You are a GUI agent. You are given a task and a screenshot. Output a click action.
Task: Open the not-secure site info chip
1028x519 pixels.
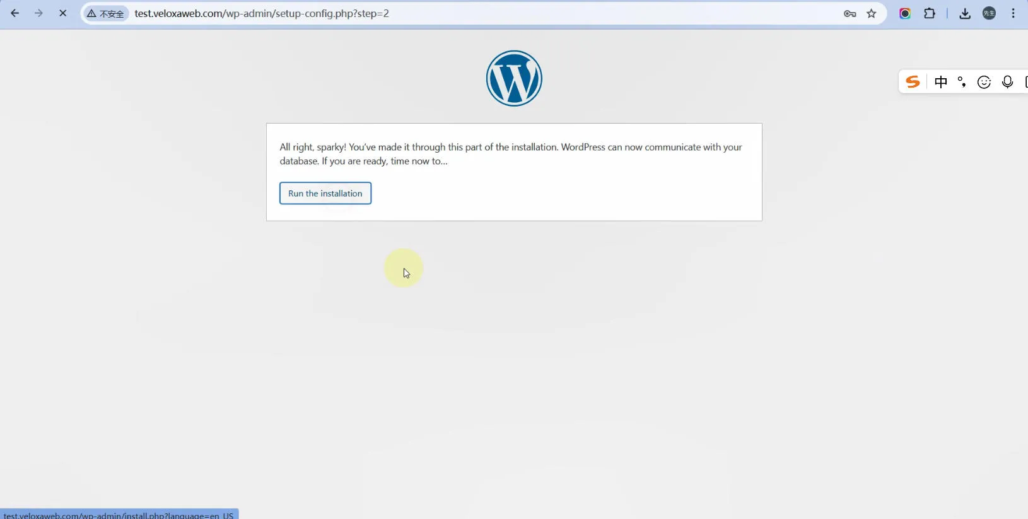point(106,14)
